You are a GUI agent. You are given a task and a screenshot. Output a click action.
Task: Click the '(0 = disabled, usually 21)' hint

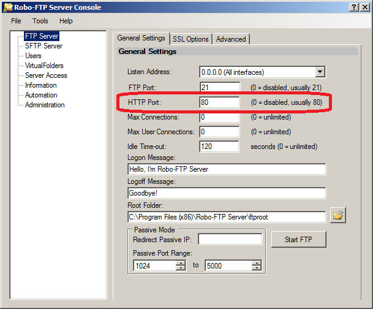(286, 88)
